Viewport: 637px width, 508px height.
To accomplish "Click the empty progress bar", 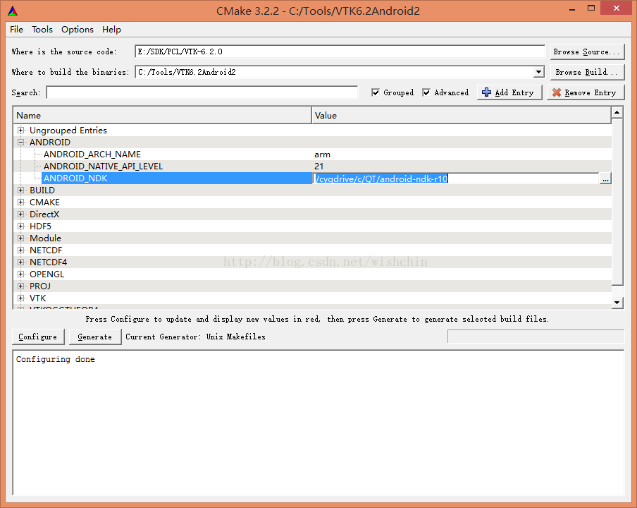I will point(536,337).
